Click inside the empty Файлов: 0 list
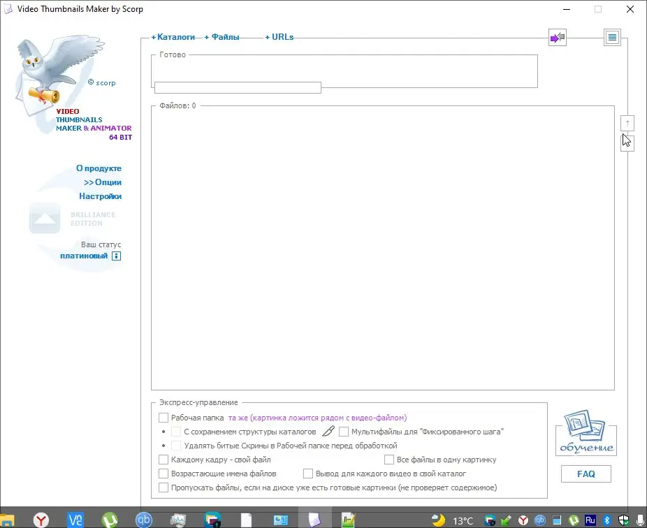 tap(382, 247)
